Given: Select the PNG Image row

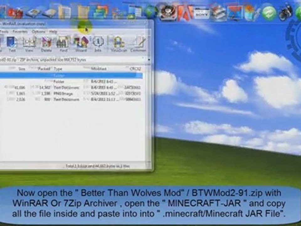Looking at the screenshot, I should pos(71,94).
